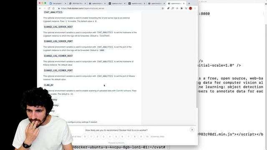Rate 3 on the recommendation survey
The image size is (267, 150).
pos(103,137)
